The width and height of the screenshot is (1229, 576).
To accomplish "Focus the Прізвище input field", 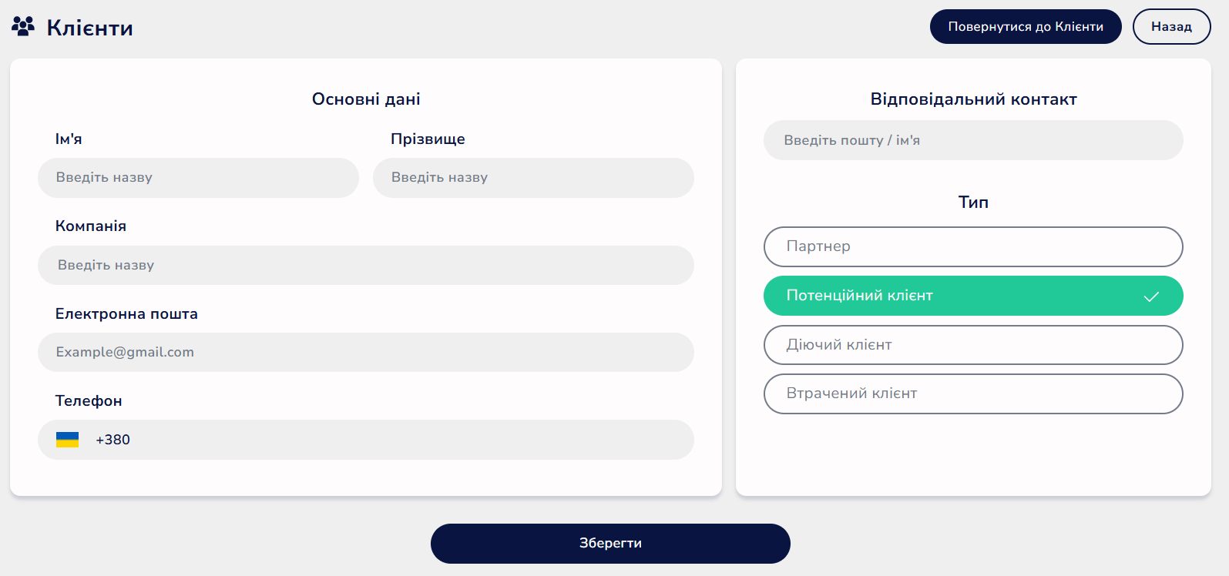I will [533, 178].
